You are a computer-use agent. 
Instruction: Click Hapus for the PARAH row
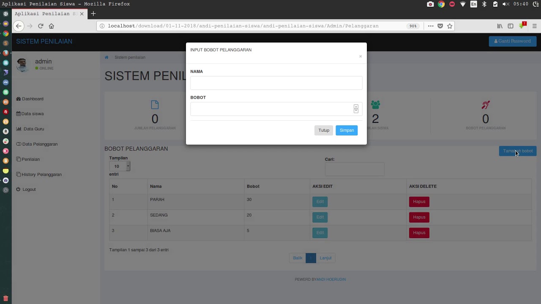point(419,202)
